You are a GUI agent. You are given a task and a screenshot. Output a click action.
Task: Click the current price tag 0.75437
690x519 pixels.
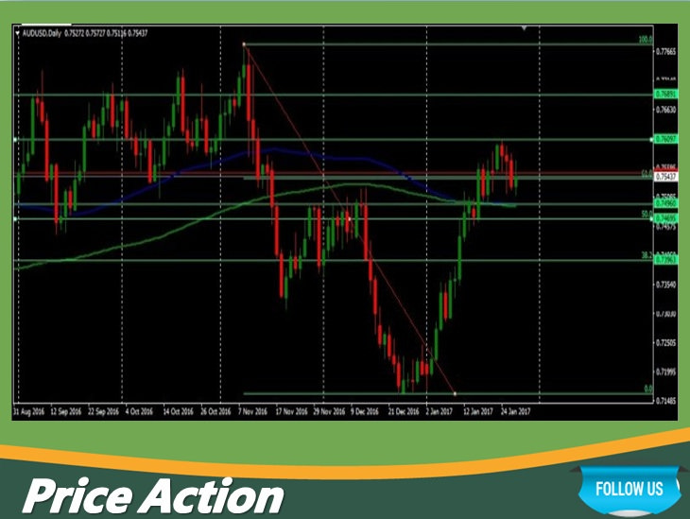(666, 177)
